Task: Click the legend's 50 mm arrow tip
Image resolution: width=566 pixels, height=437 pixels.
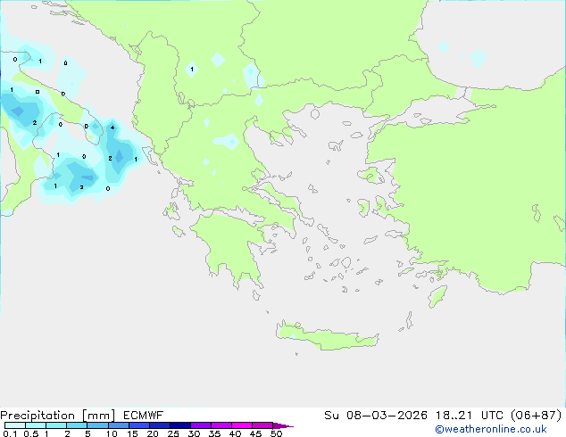Action: (x=283, y=425)
